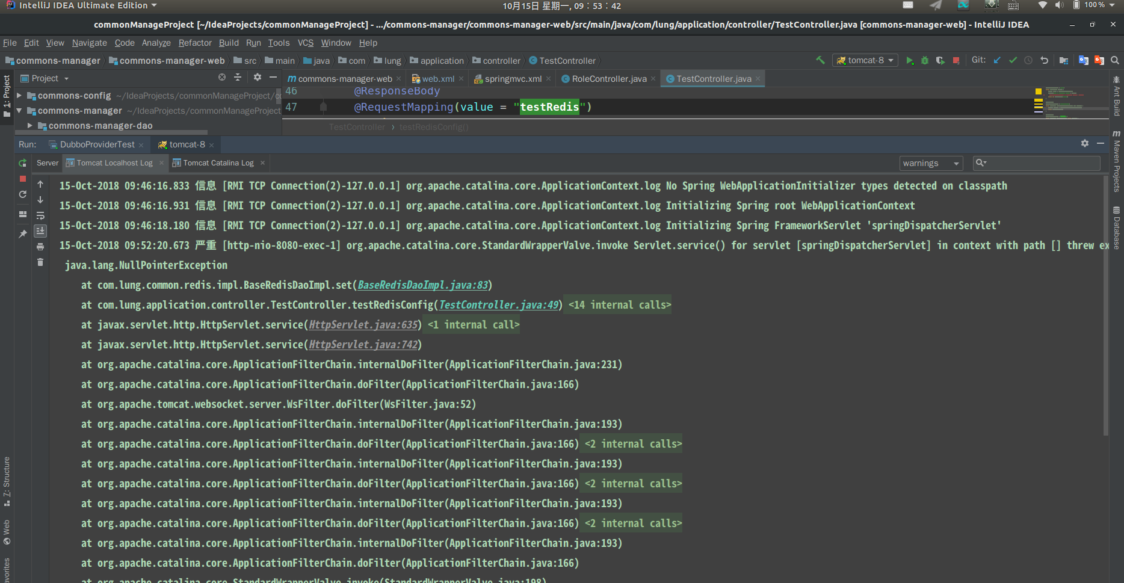Switch to the RoleController.java editor tab
This screenshot has height=583, width=1124.
[609, 79]
